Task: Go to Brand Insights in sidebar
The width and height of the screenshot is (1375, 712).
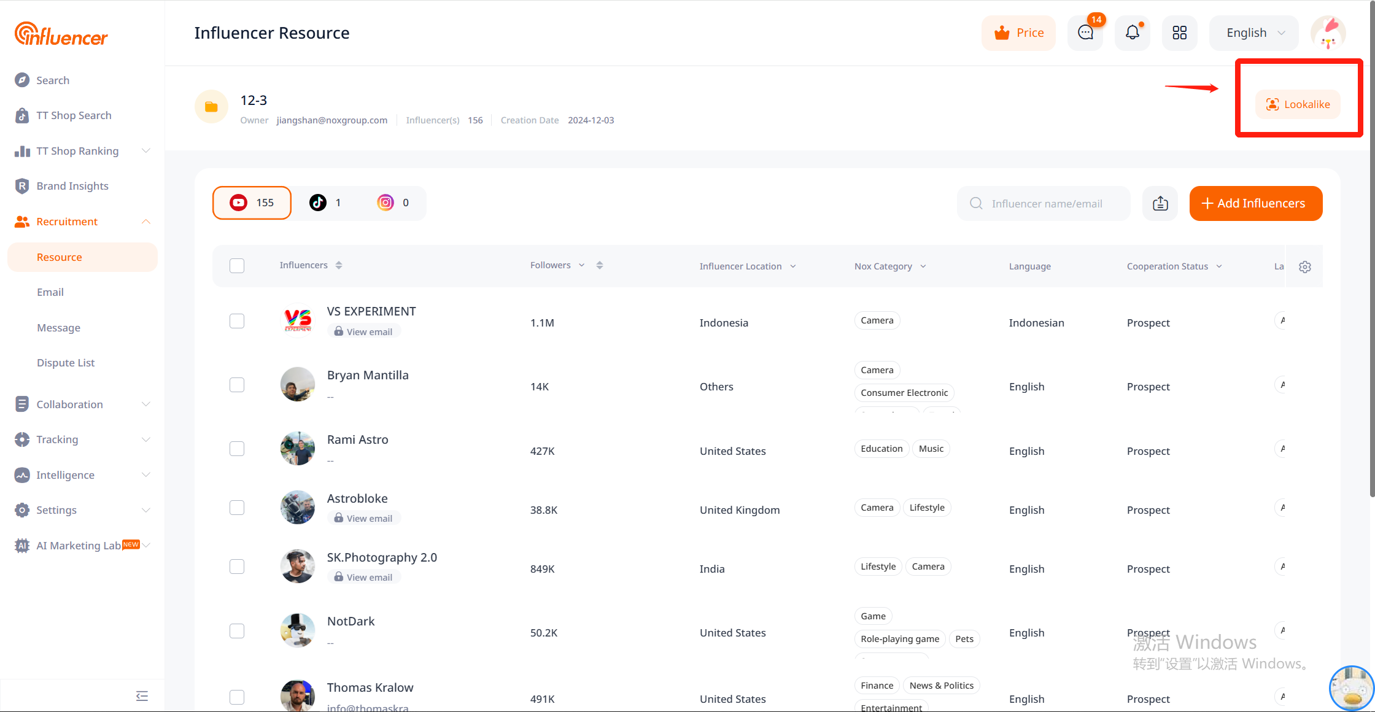Action: coord(72,186)
